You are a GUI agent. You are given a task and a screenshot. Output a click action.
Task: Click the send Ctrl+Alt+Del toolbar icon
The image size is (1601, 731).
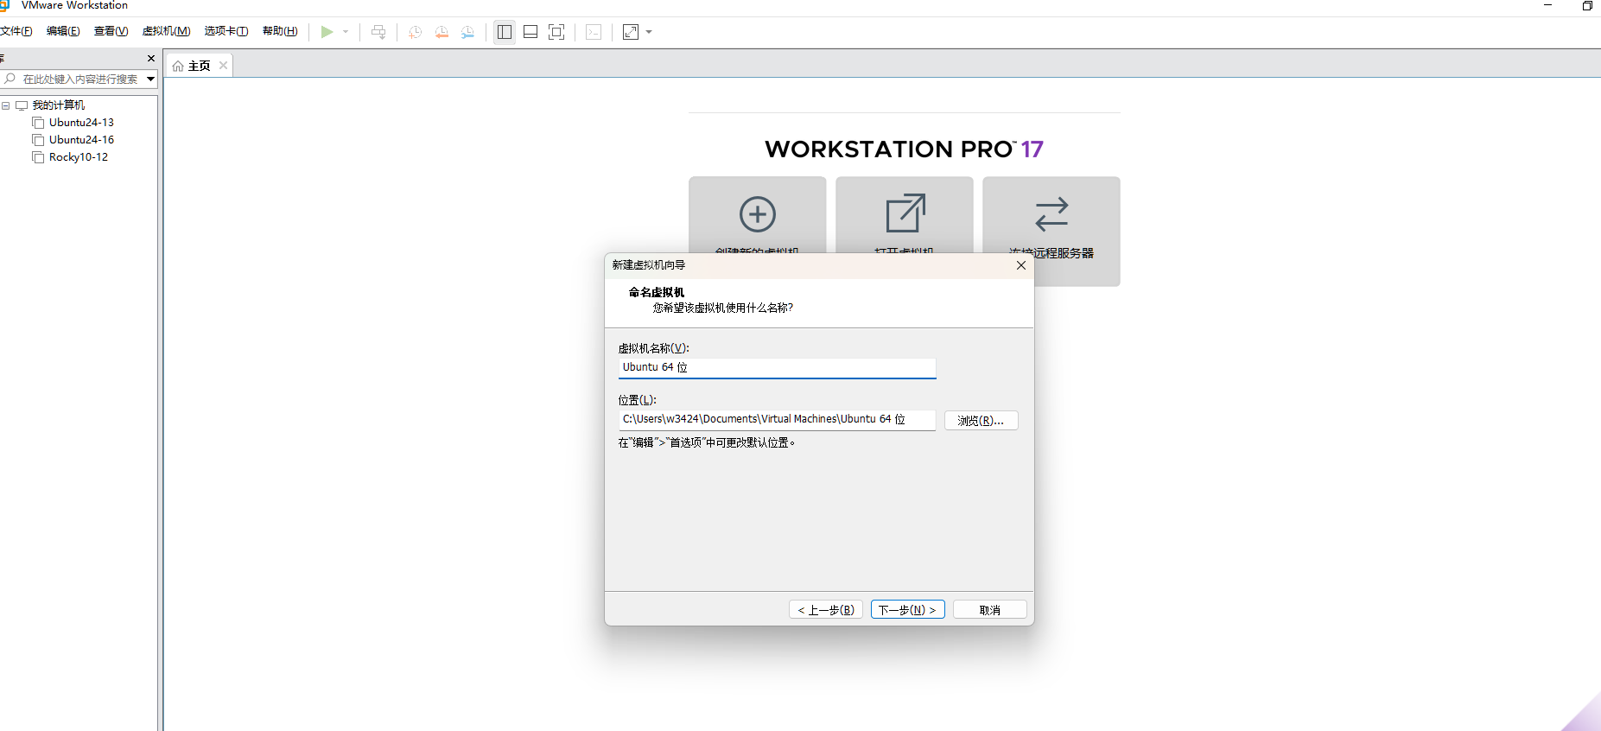coord(378,32)
